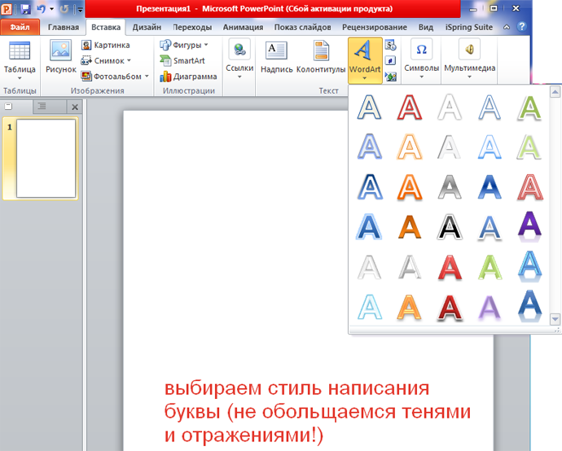This screenshot has height=451, width=562.
Task: Save presentation from quick access toolbar
Action: (25, 9)
